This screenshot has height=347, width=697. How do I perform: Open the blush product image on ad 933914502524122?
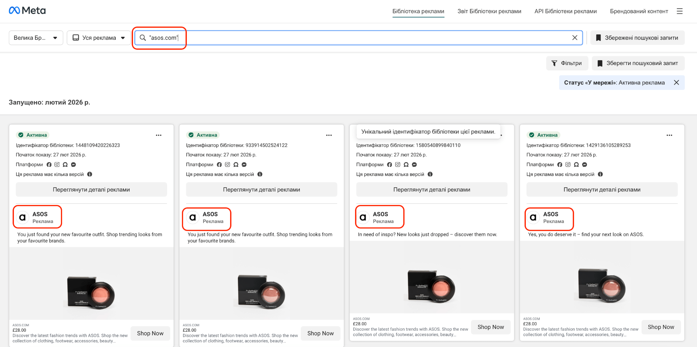tap(261, 283)
